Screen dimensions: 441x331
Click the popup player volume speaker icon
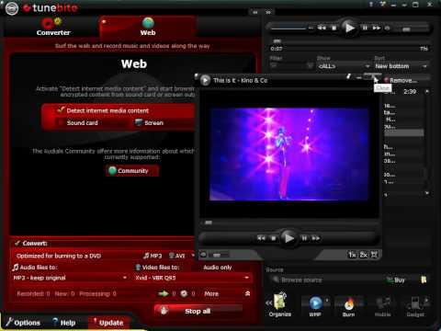203,255
